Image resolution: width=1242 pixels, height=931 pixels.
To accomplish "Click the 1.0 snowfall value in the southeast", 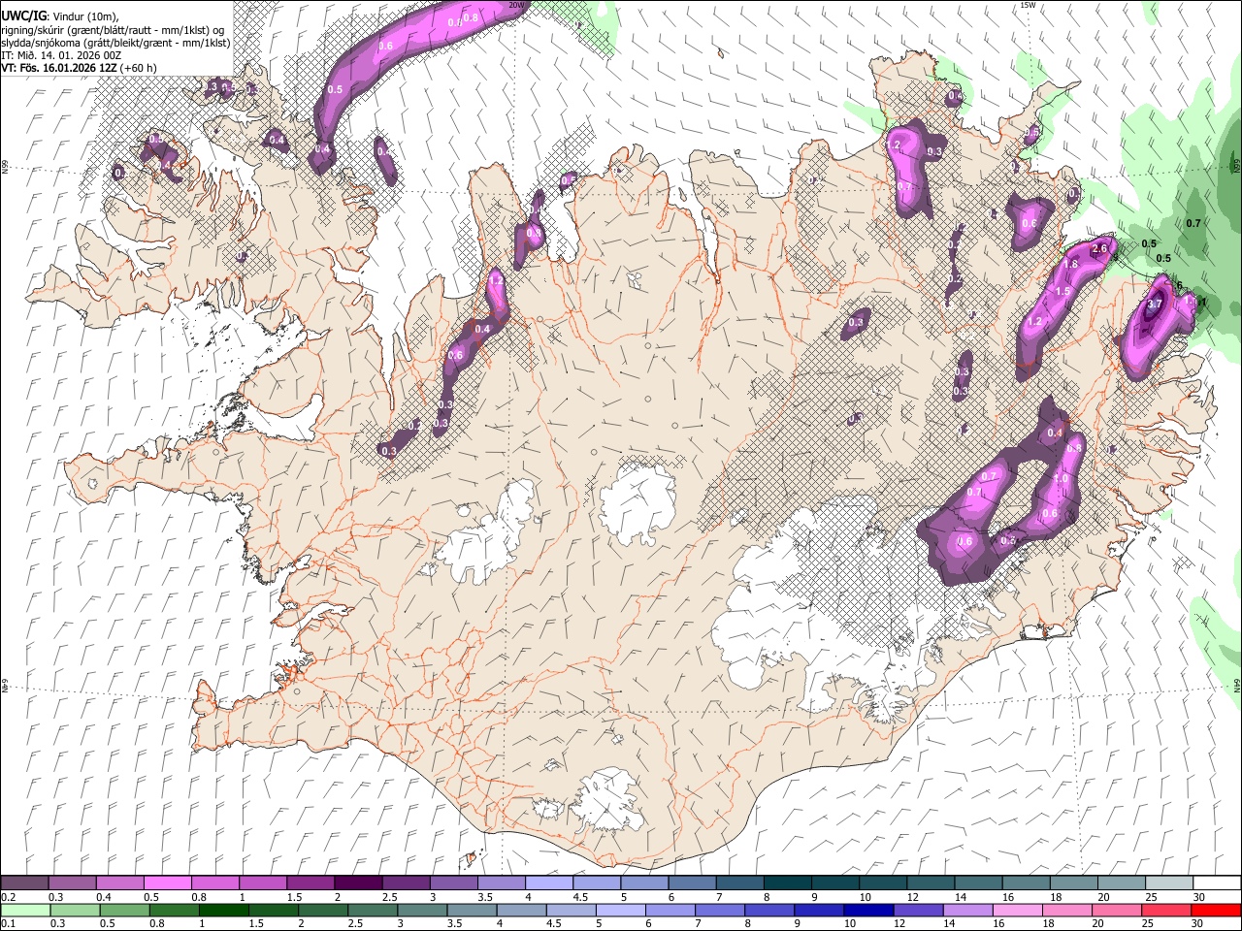I will coord(1061,479).
